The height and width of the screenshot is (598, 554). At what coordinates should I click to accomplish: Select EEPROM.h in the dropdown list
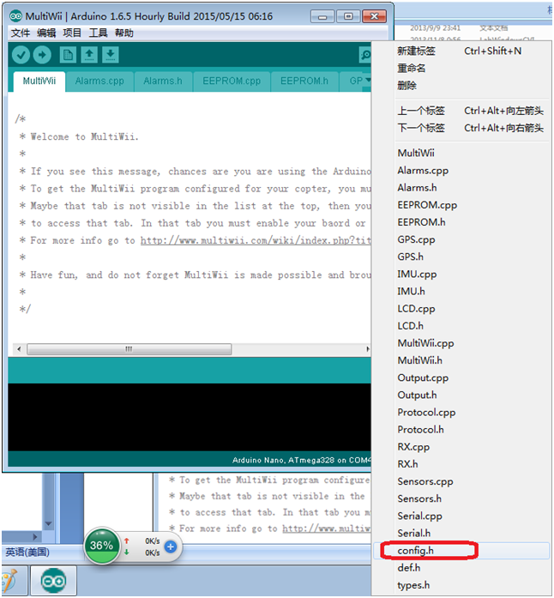pos(461,222)
